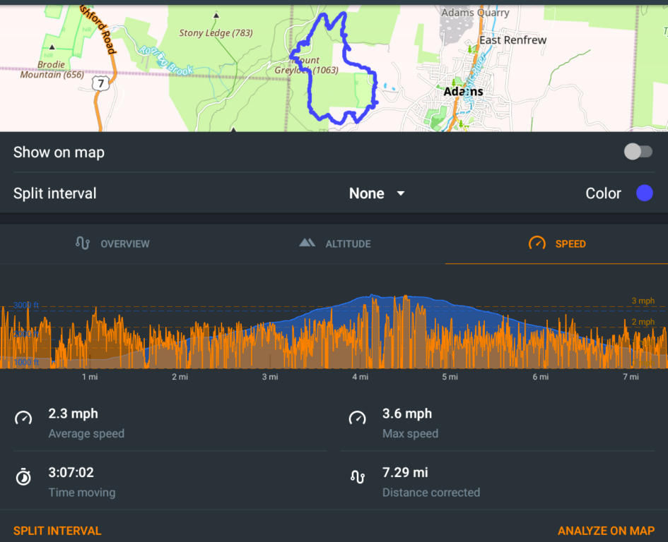Open the Split interval dropdown
The height and width of the screenshot is (542, 668).
point(377,193)
